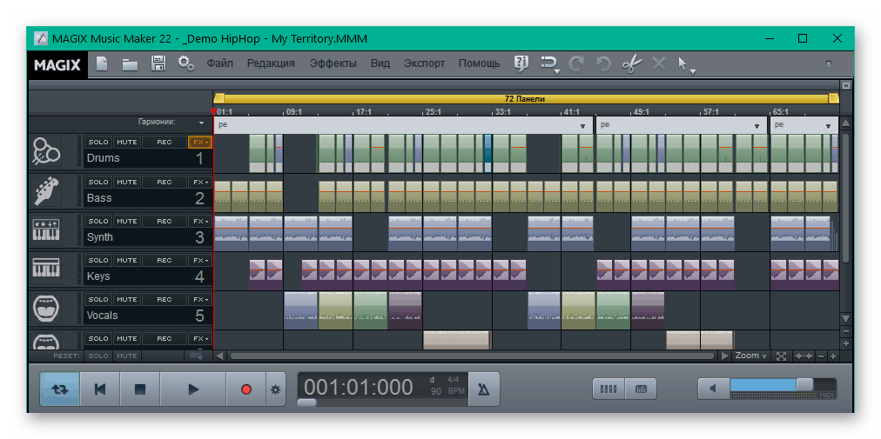Open the Zoom dropdown menu

click(750, 356)
